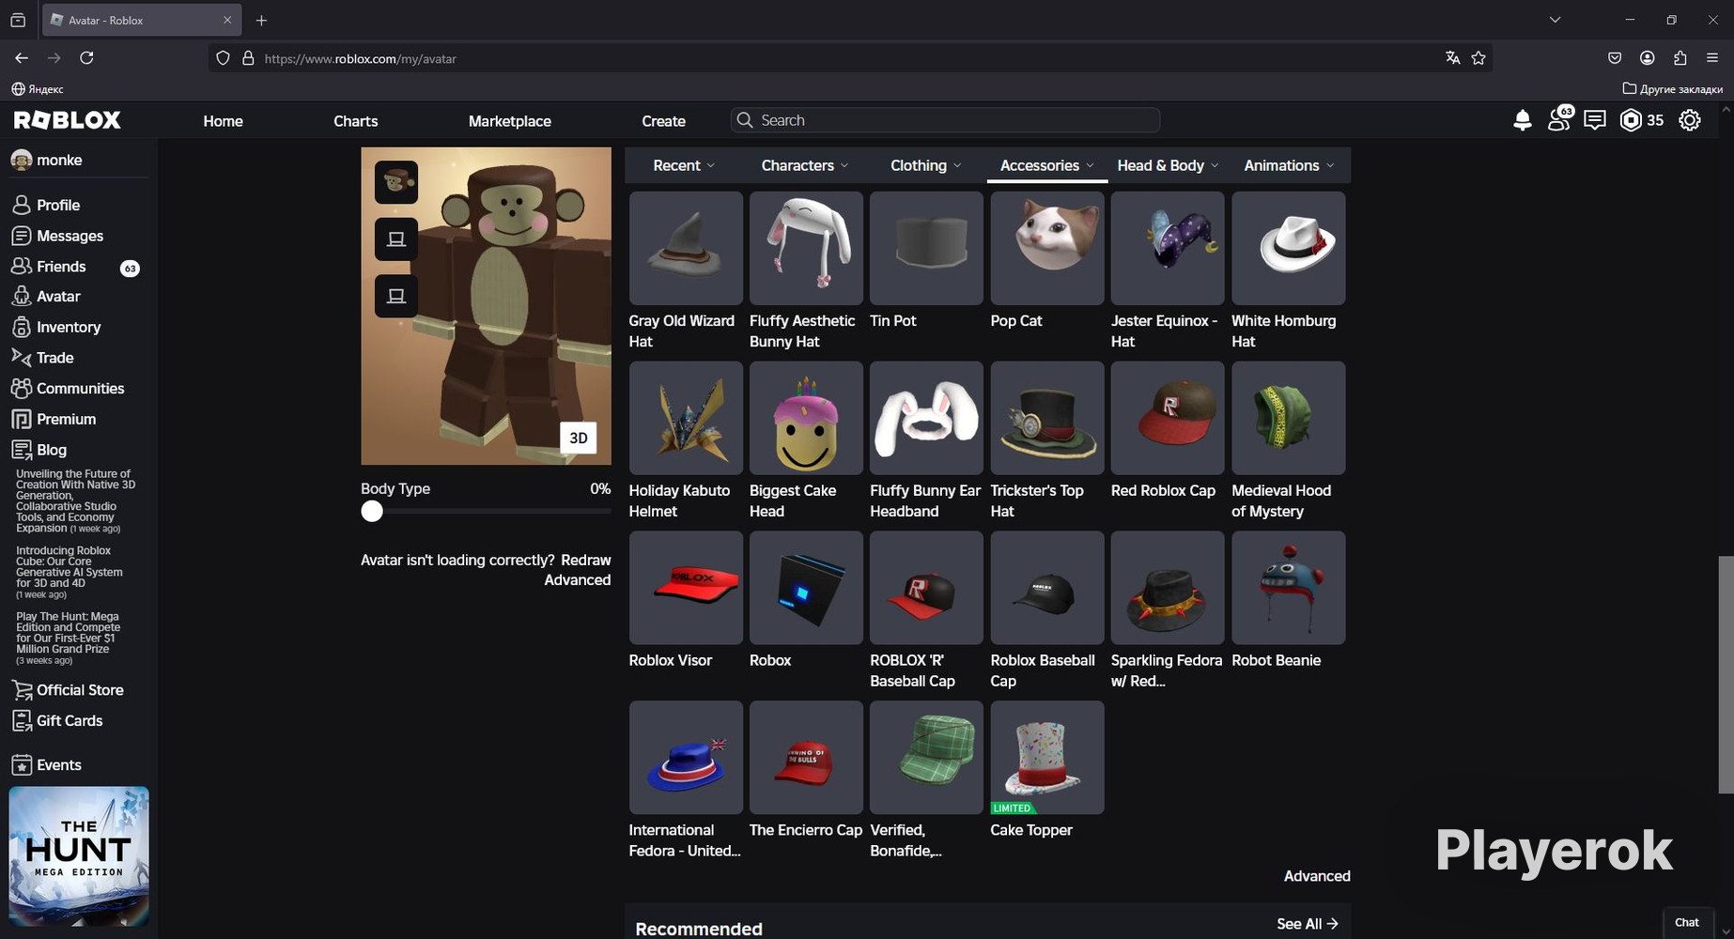The image size is (1734, 939).
Task: Go to the Home page
Action: pyautogui.click(x=224, y=121)
